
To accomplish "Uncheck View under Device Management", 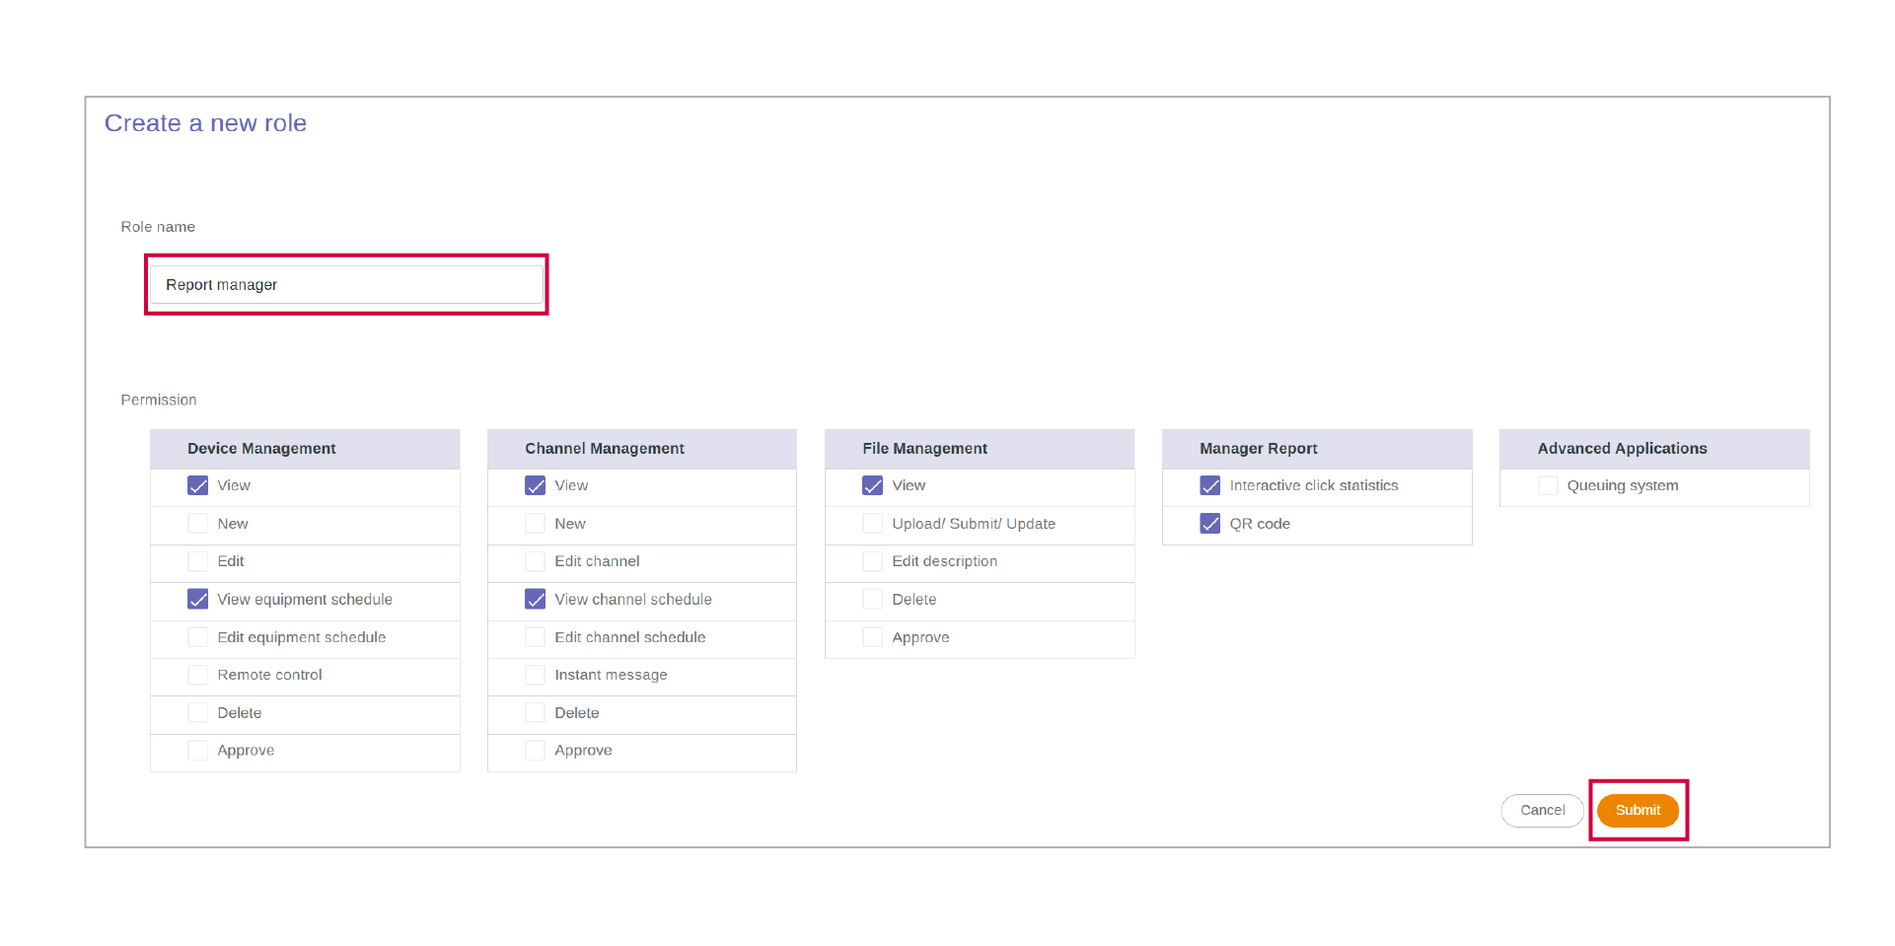I will pos(197,485).
